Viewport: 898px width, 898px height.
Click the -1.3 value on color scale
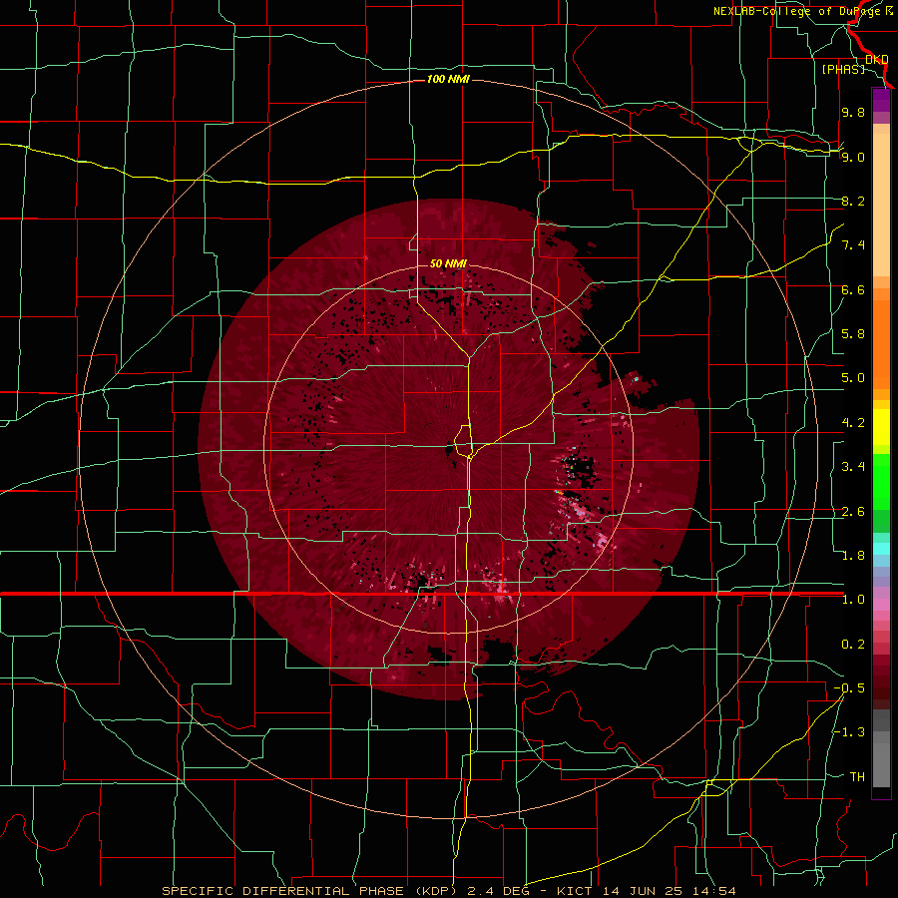[x=849, y=732]
